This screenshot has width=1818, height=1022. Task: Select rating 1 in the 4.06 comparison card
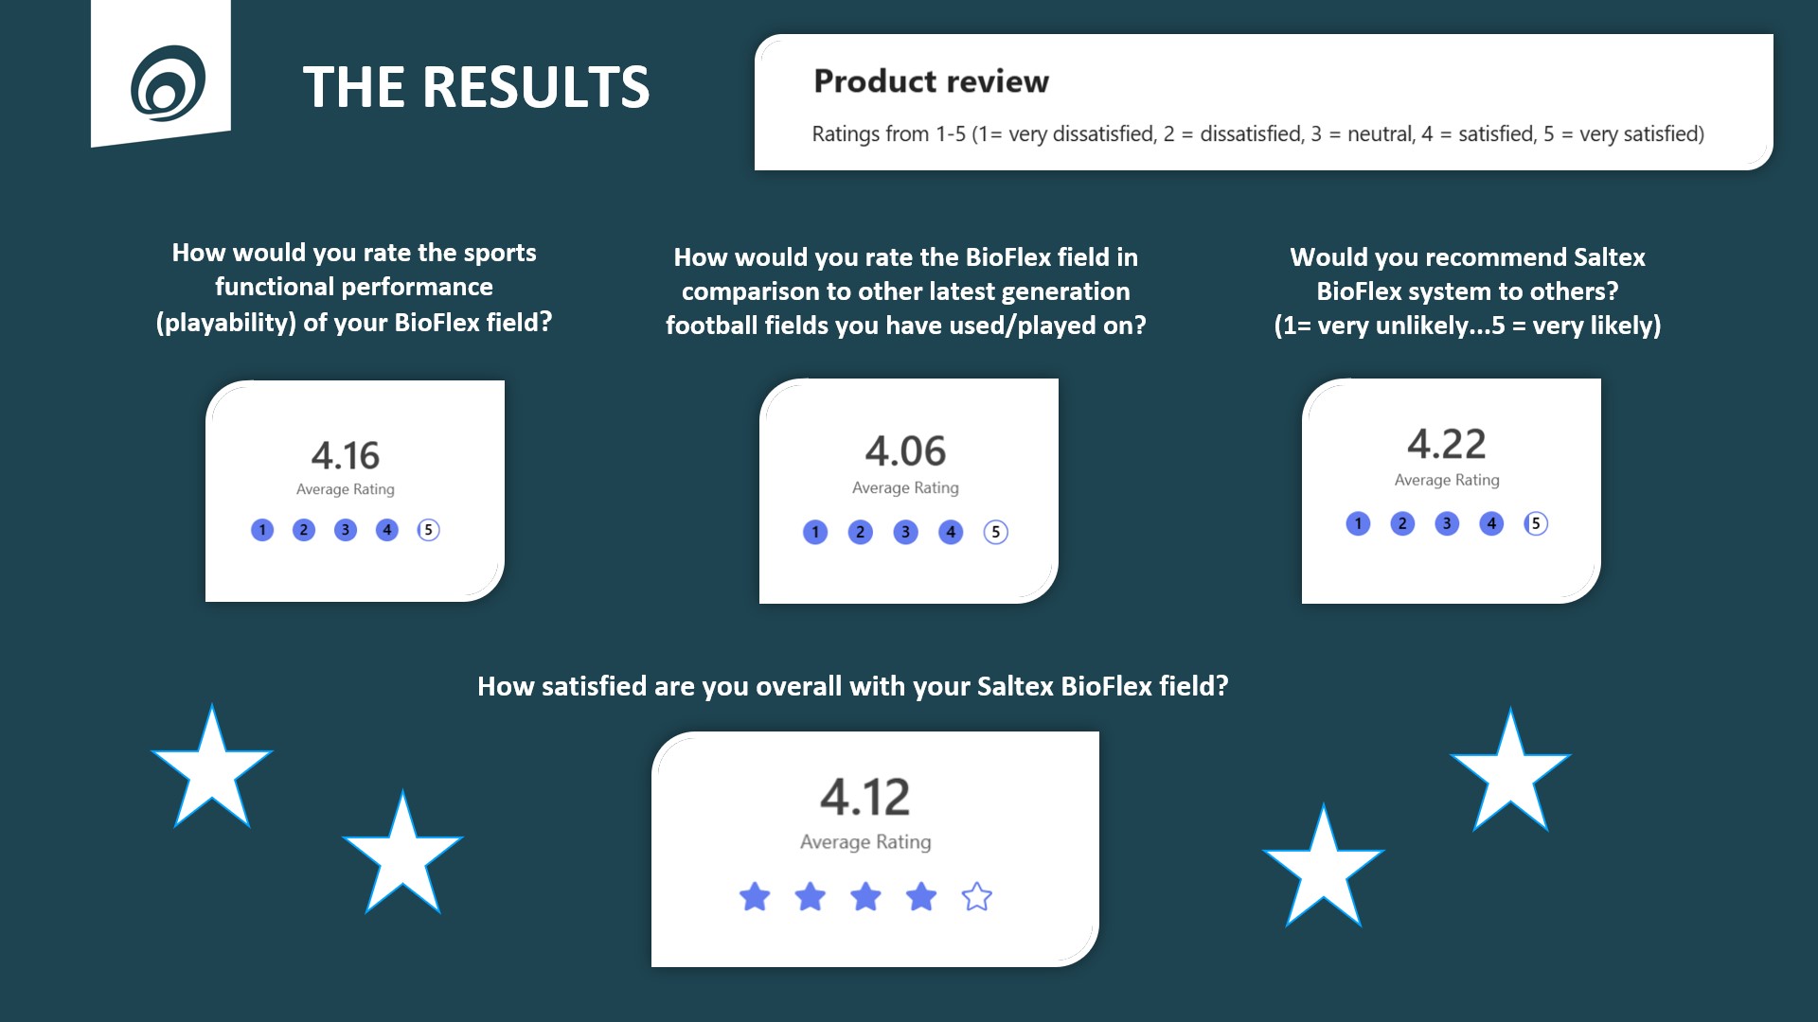pos(815,532)
